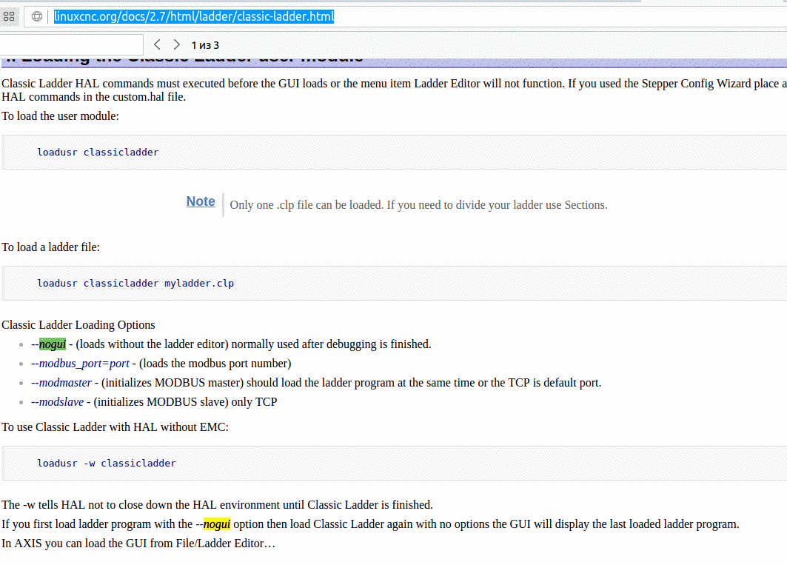Go to next search match arrow

point(177,44)
